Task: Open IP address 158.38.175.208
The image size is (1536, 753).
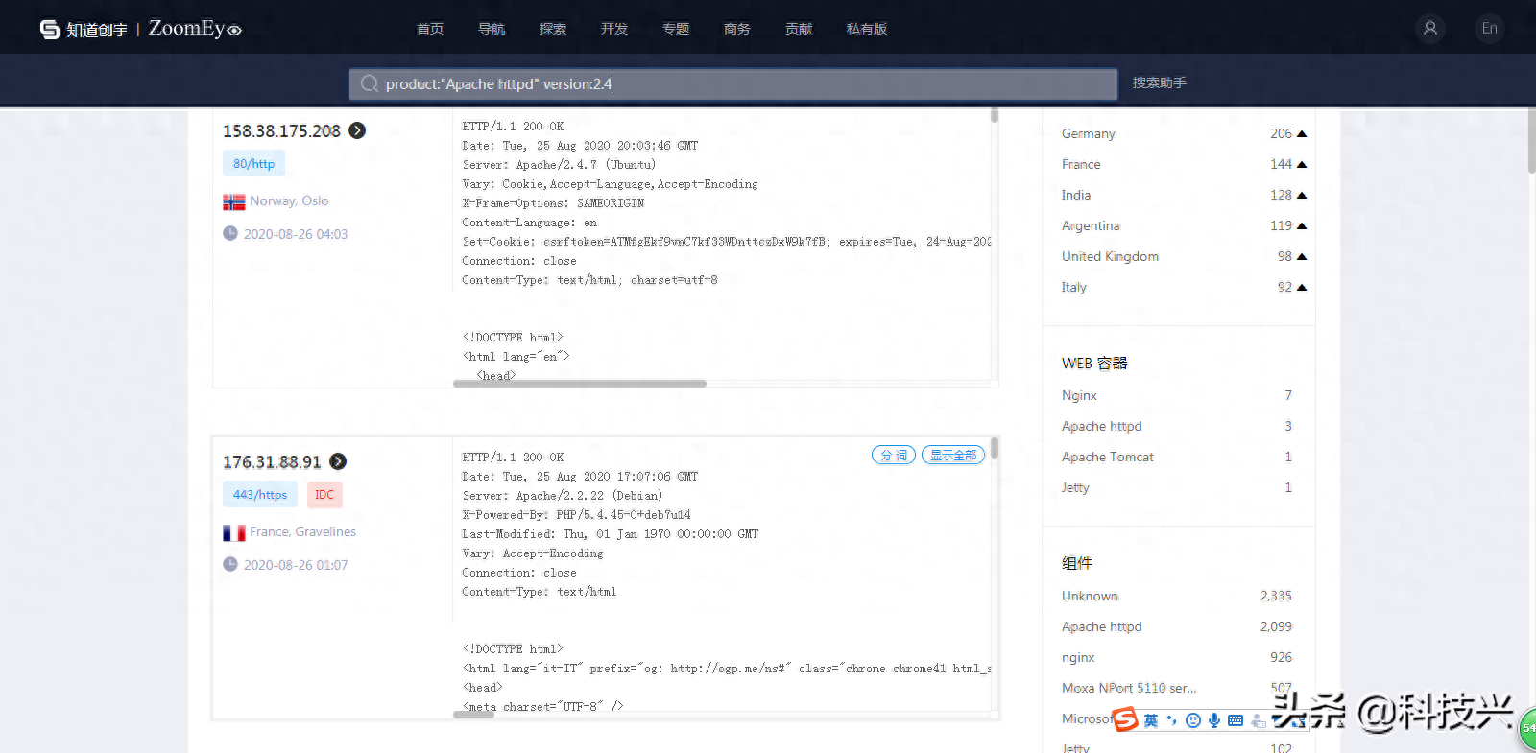Action: coord(281,131)
